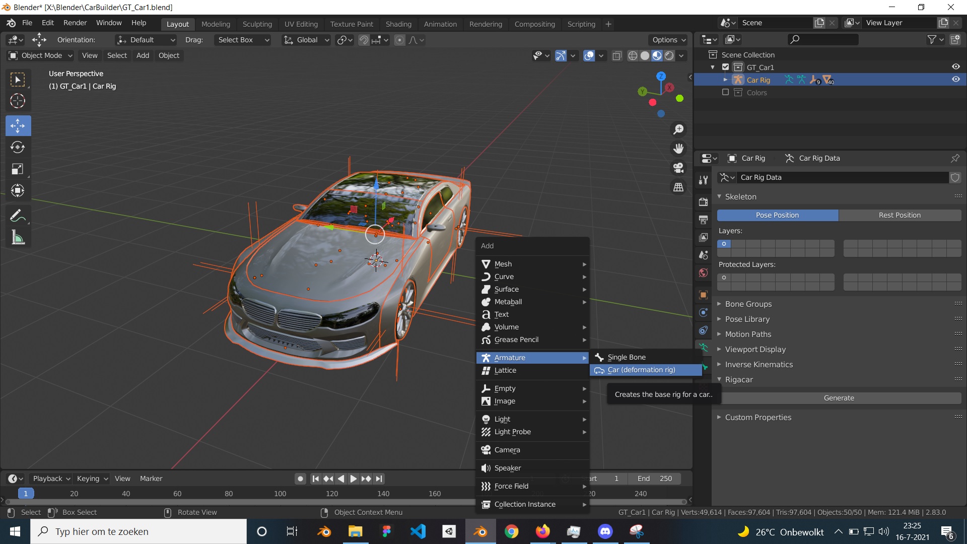The width and height of the screenshot is (967, 544).
Task: Enable the Colors collection checkbox
Action: tap(725, 92)
